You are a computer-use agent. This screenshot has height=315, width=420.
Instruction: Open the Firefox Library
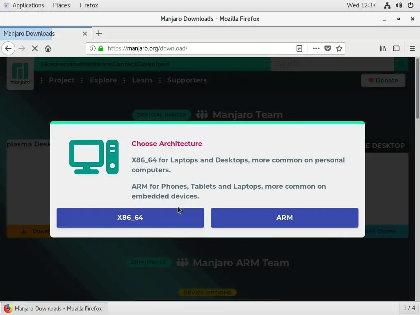(383, 48)
